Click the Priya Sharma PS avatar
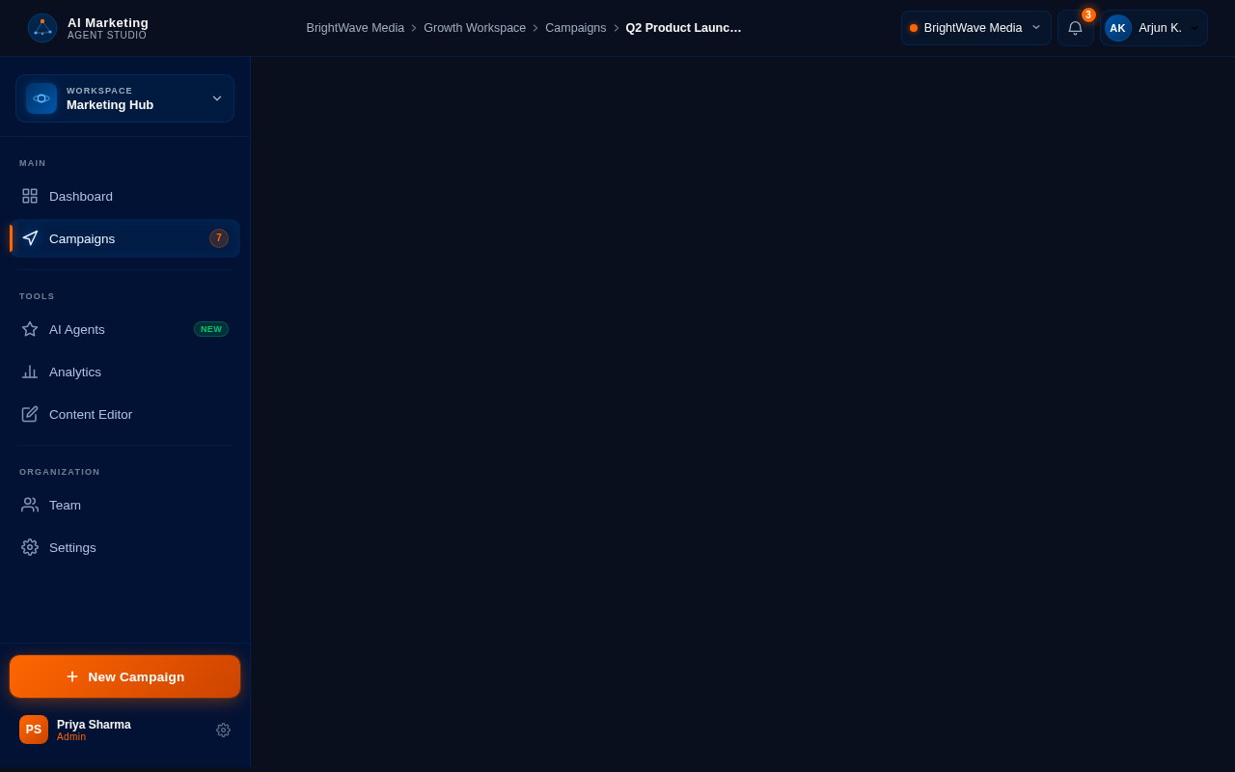The image size is (1235, 772). click(x=34, y=730)
